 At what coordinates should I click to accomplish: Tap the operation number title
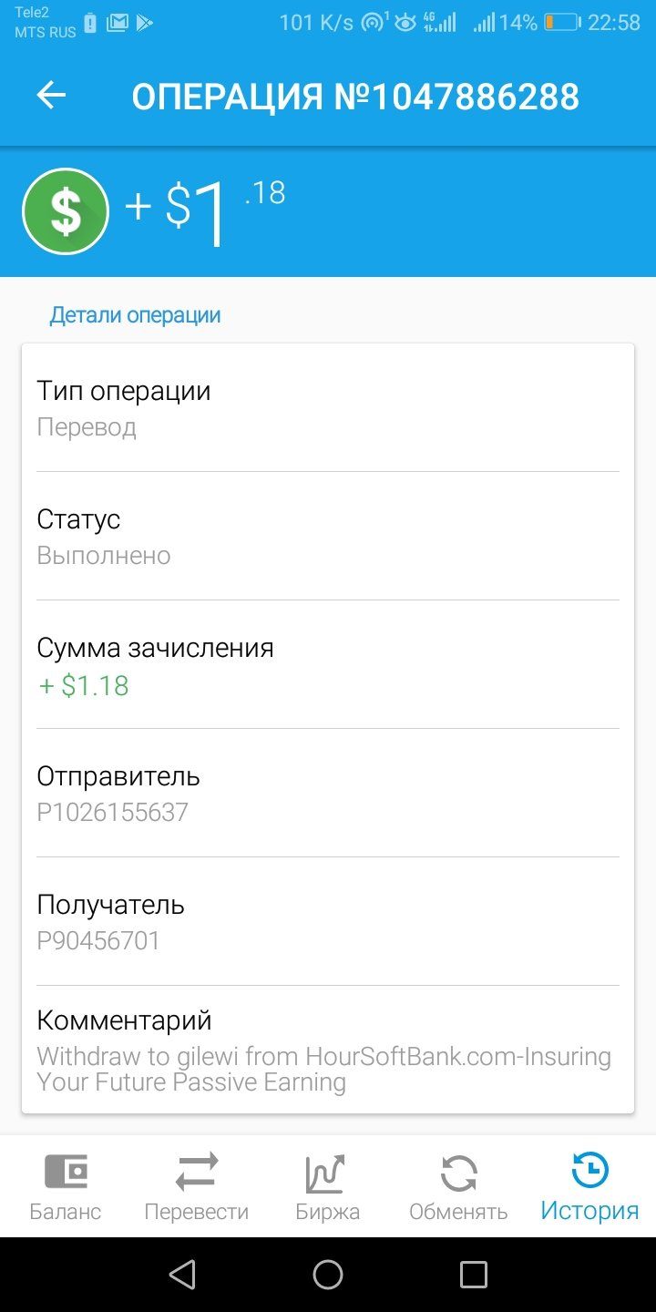[x=355, y=97]
